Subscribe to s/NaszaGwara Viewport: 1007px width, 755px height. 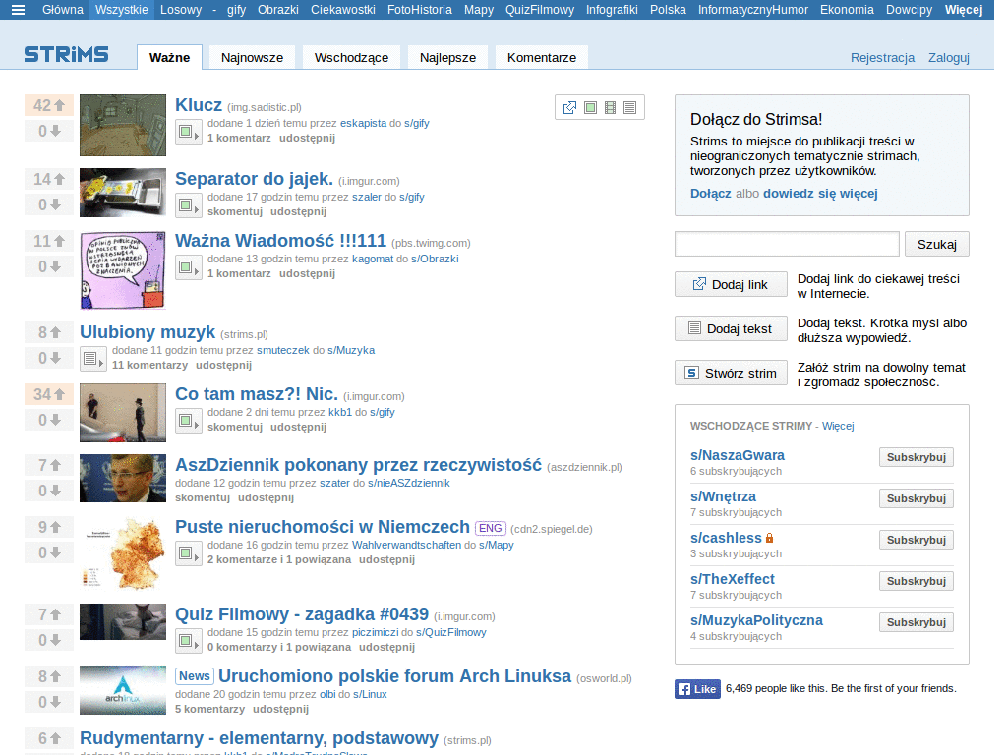tap(917, 457)
